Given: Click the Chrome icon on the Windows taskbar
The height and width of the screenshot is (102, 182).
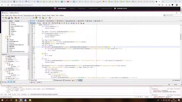Looking at the screenshot, I should pos(16,100).
